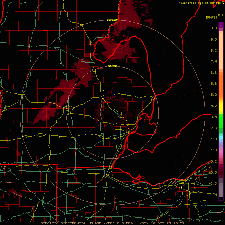
Task: Click the 0.2 value on color scale
Action: (x=214, y=161)
